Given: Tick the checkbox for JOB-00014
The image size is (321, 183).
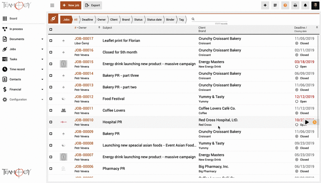Looking at the screenshot, I should [51, 76].
